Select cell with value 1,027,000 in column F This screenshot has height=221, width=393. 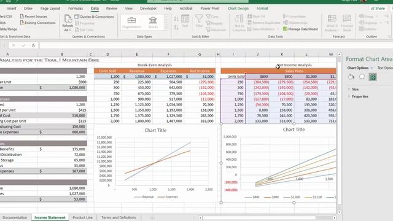168,76
